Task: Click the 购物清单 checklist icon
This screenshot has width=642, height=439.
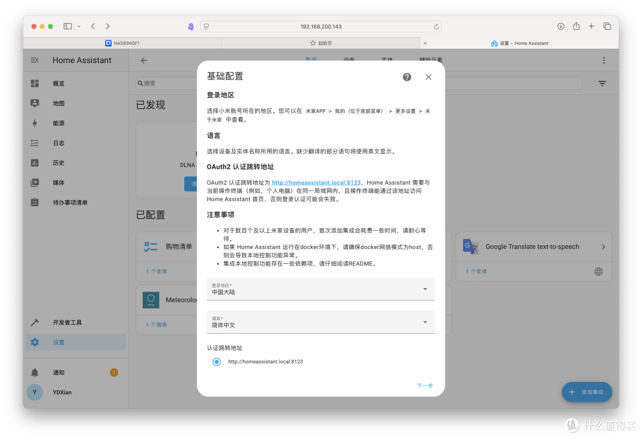Action: [x=150, y=247]
